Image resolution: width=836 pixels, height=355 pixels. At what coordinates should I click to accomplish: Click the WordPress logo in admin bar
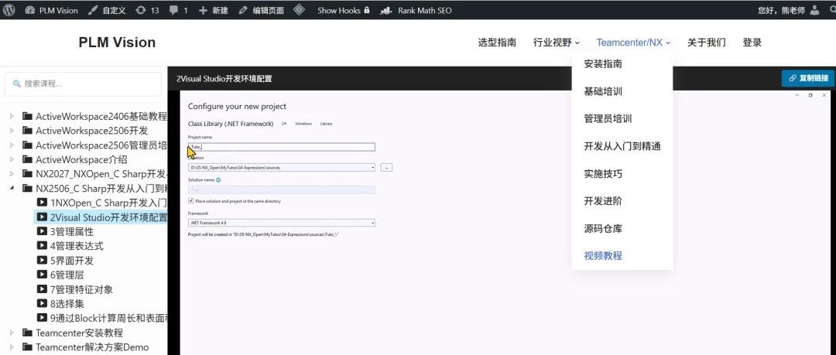[9, 10]
